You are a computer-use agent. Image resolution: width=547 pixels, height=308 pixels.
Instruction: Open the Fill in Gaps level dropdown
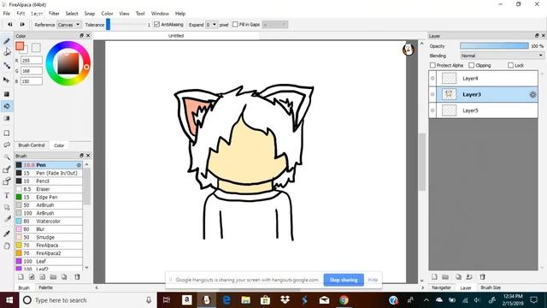point(275,25)
